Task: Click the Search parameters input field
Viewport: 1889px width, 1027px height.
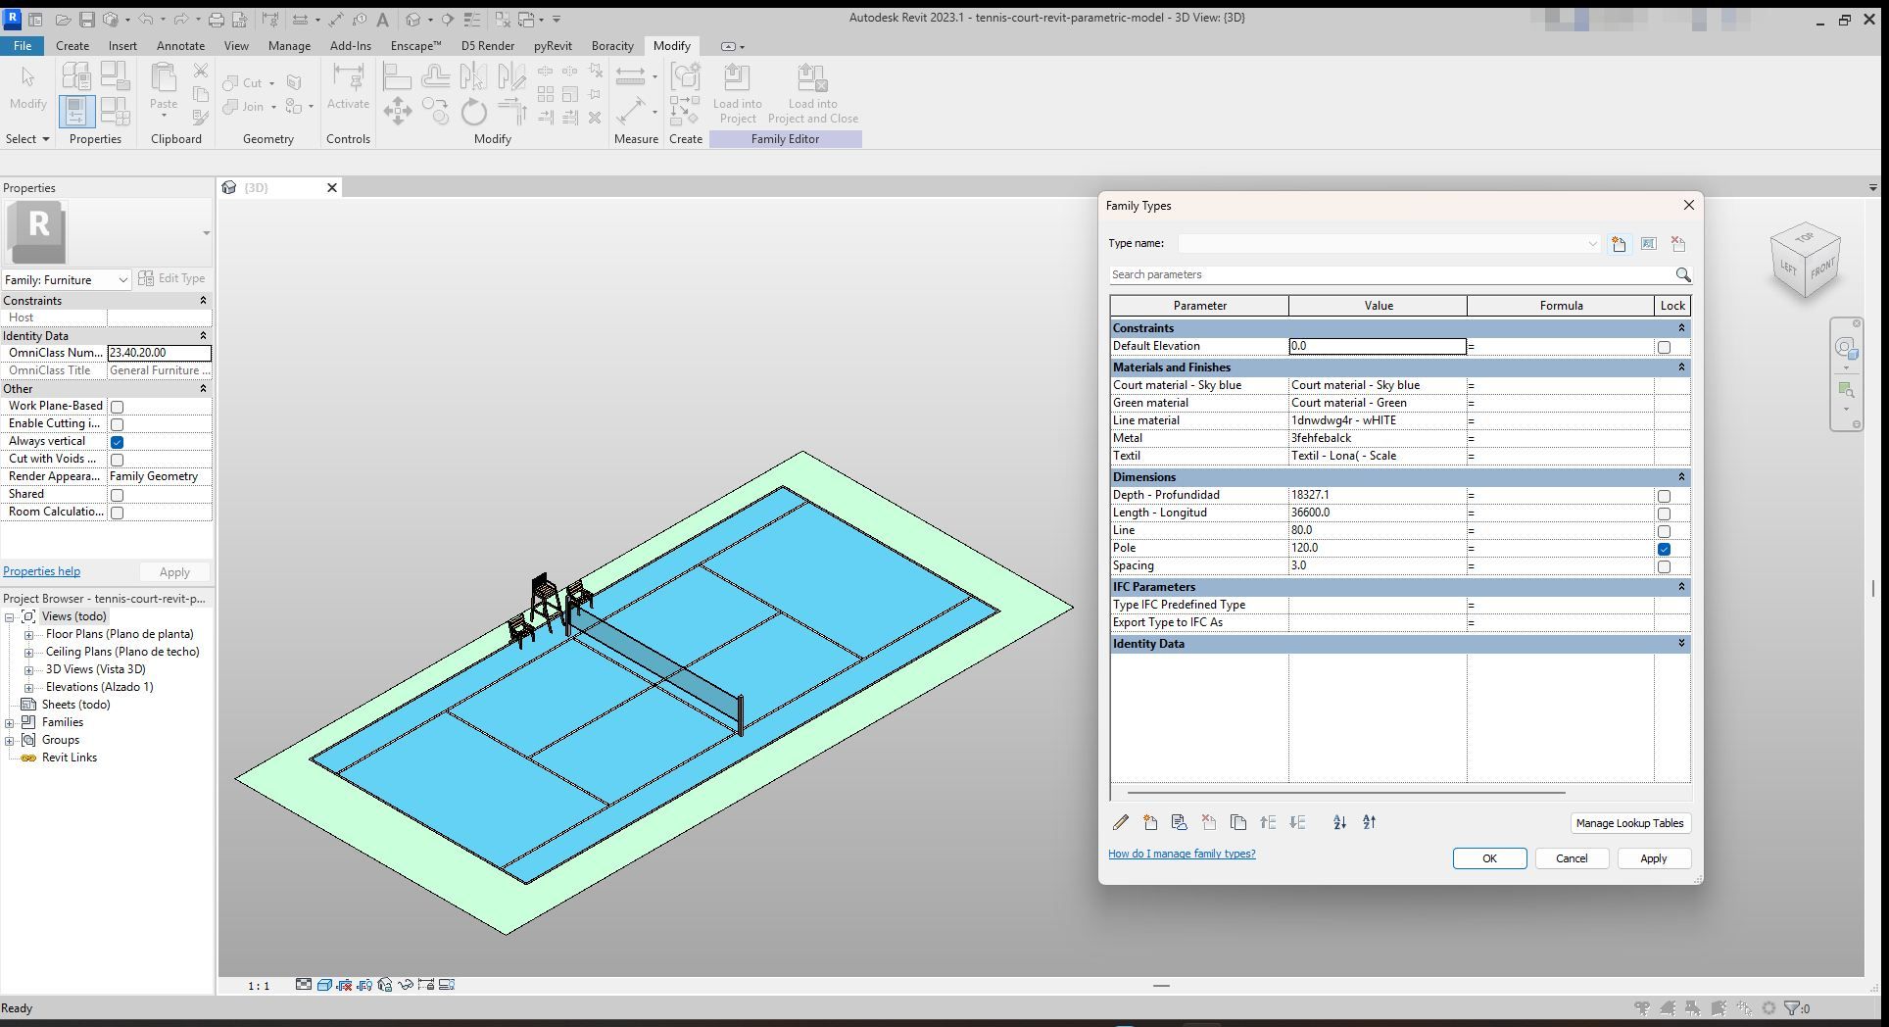Action: [1391, 275]
